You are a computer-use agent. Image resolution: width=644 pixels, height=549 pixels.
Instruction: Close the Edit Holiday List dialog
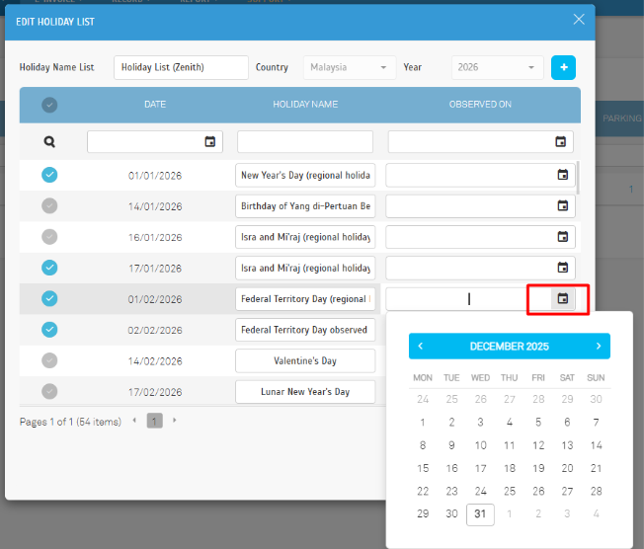[x=579, y=20]
